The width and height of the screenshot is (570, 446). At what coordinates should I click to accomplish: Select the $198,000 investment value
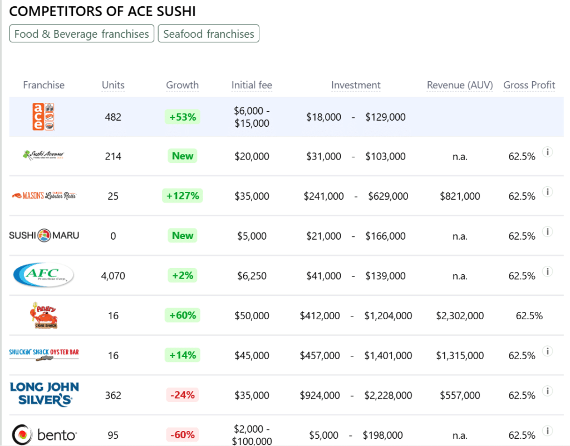383,435
